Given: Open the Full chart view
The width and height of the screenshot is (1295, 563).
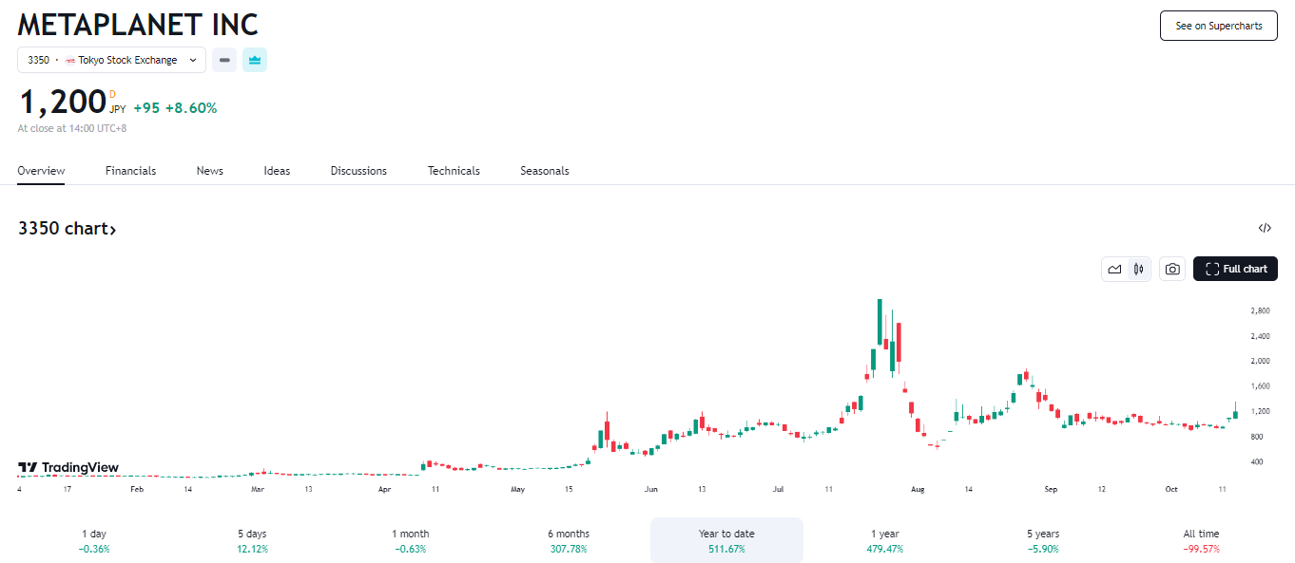Looking at the screenshot, I should tap(1235, 269).
